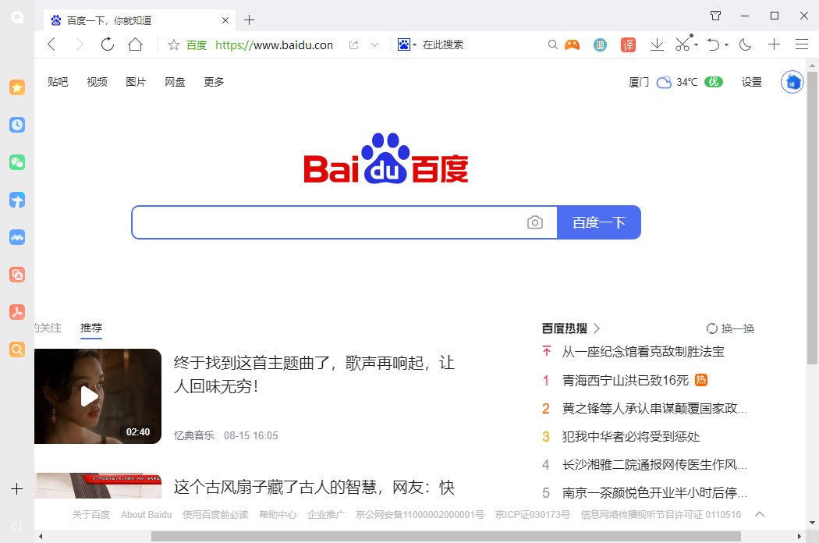
Task: Open the browser home page icon
Action: tap(135, 44)
